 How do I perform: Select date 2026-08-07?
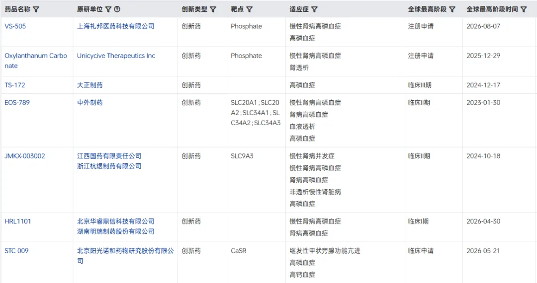click(x=483, y=26)
